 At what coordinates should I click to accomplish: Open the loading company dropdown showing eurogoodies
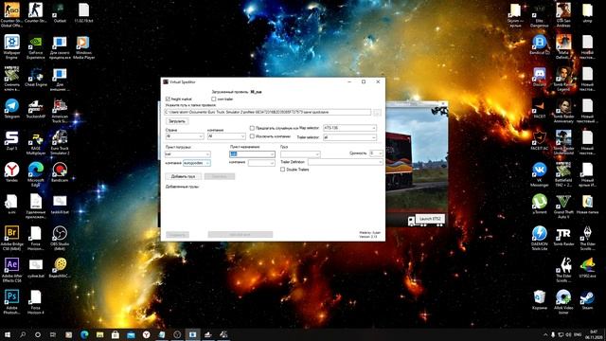(197, 163)
